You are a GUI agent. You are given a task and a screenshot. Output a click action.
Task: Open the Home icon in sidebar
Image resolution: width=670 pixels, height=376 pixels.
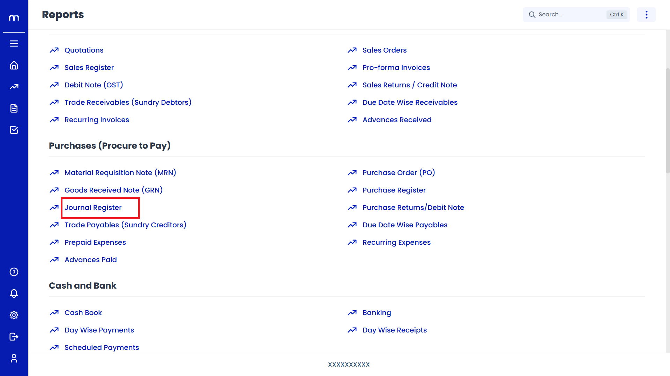pyautogui.click(x=14, y=65)
